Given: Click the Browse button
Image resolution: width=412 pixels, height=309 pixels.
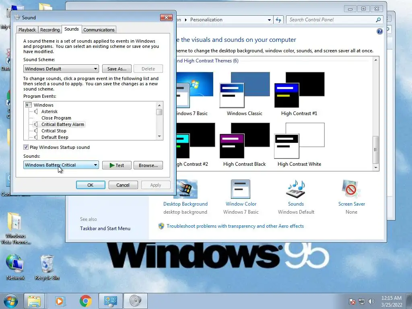Looking at the screenshot, I should (148, 165).
